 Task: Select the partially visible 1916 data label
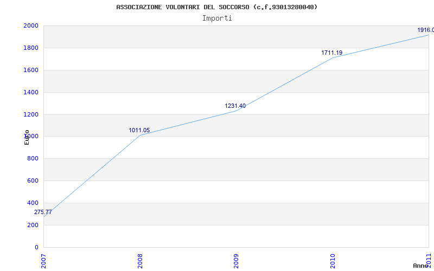(x=426, y=30)
